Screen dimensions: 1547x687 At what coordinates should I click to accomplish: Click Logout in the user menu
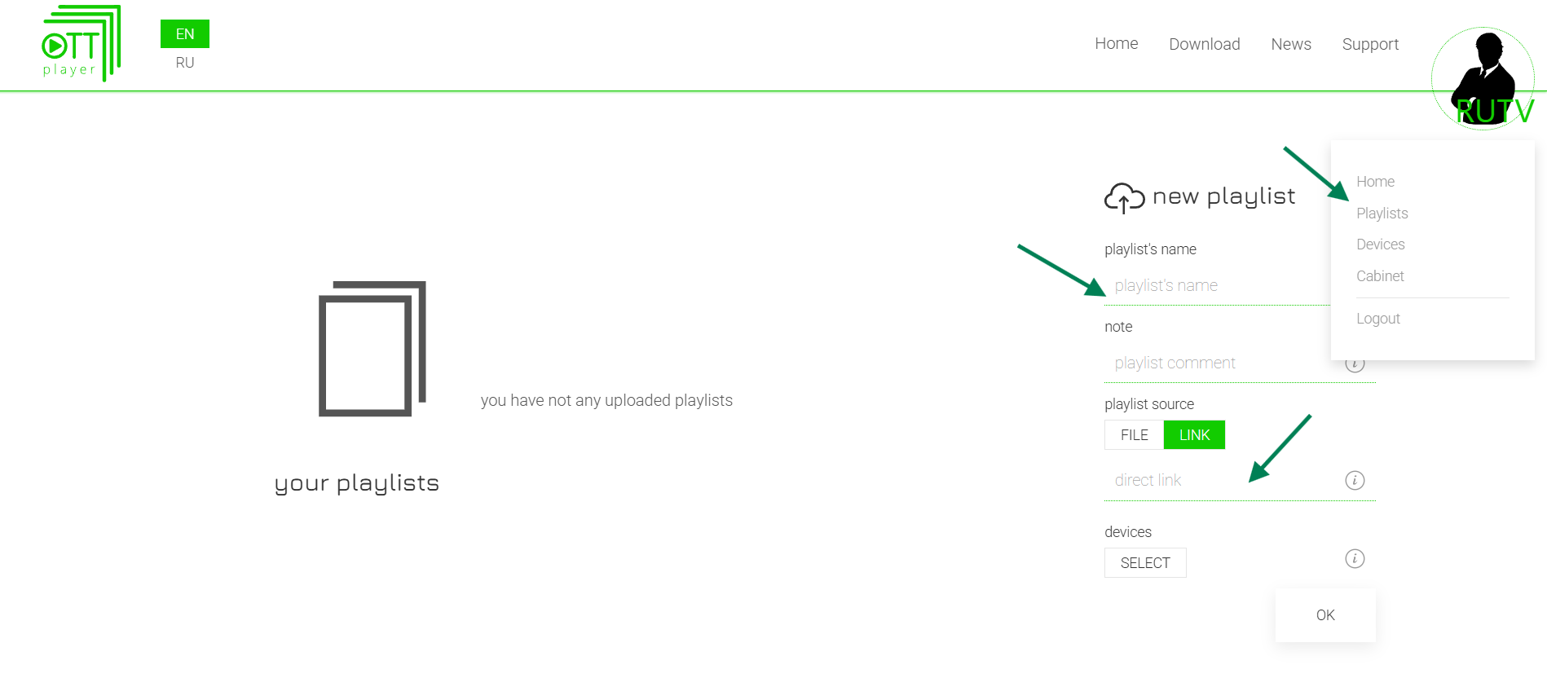(1377, 319)
